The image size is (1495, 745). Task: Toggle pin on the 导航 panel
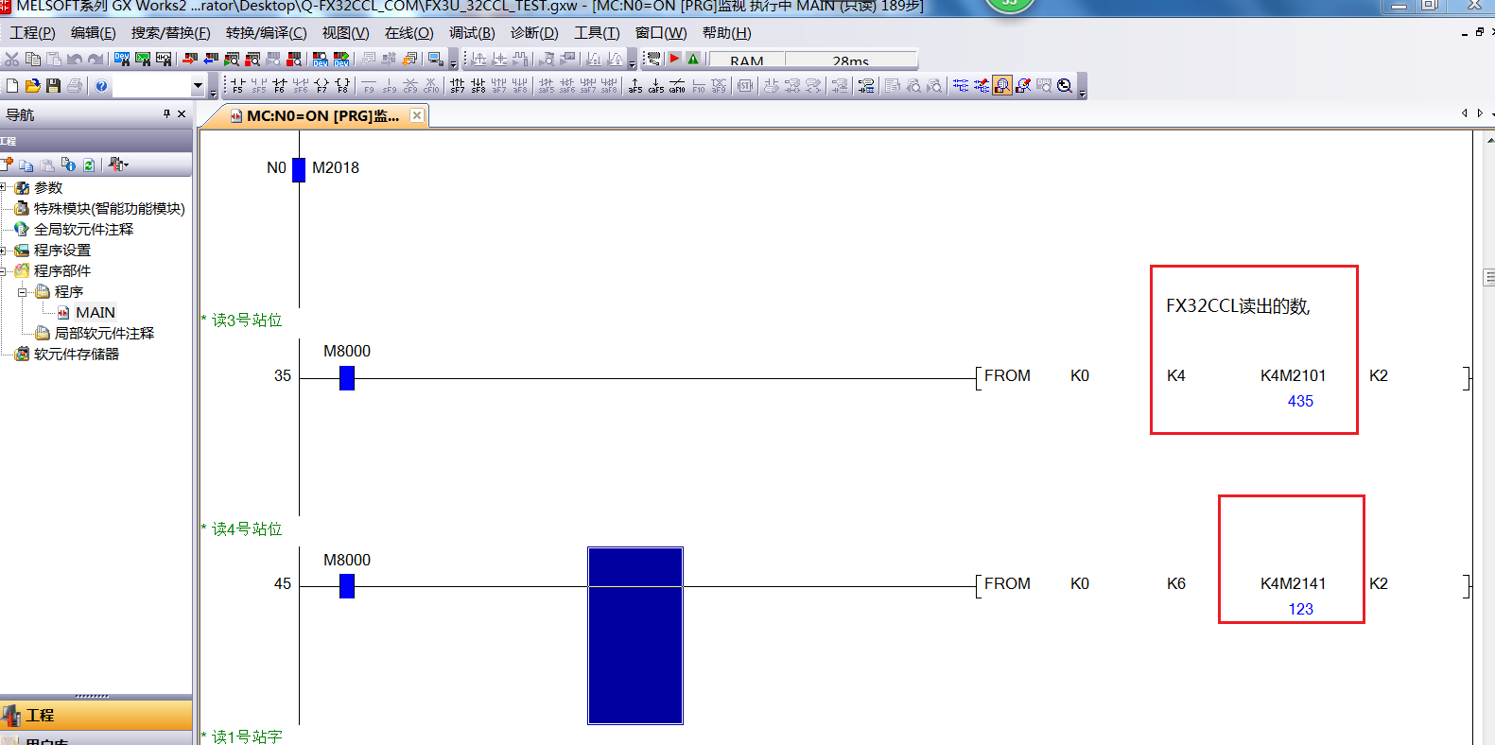(x=166, y=113)
